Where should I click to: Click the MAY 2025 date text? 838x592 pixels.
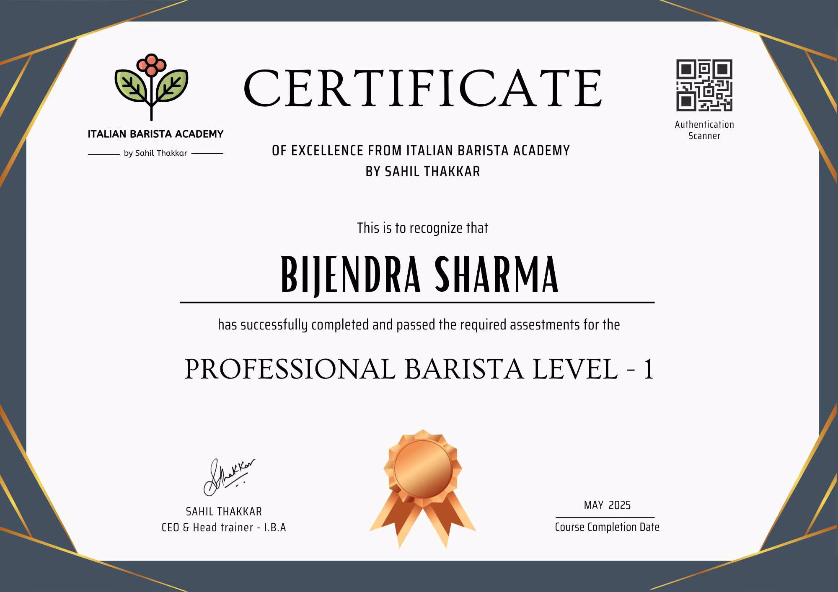(x=607, y=505)
